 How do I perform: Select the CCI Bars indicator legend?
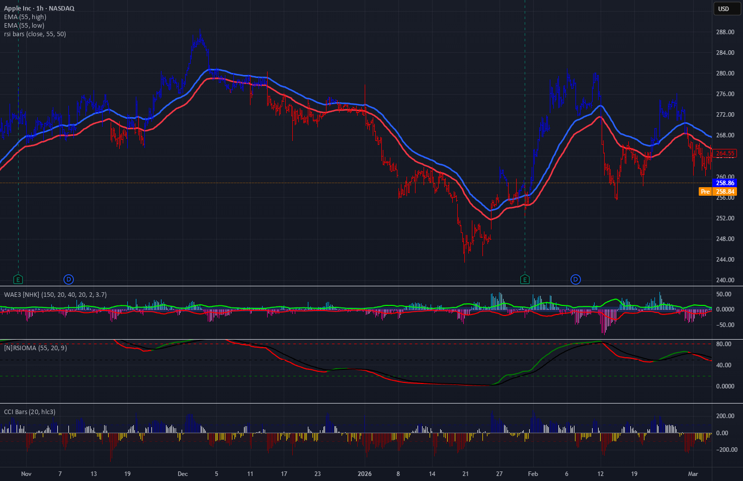click(x=30, y=412)
